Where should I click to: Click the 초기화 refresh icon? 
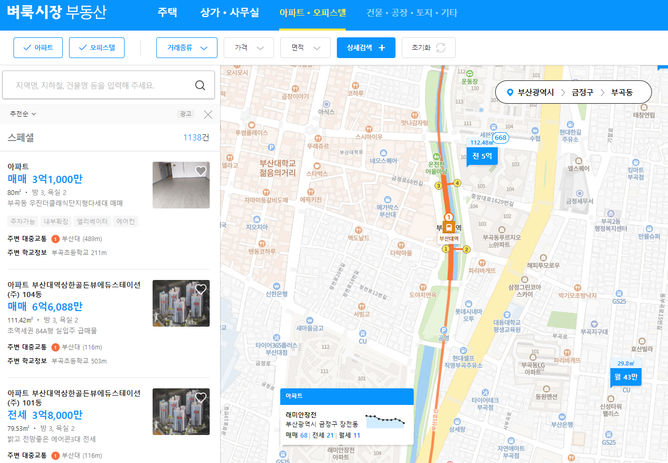(x=441, y=47)
